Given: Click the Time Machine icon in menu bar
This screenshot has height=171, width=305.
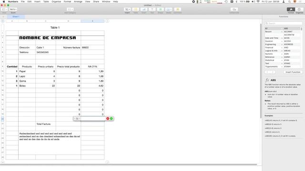Looking at the screenshot, I should pyautogui.click(x=226, y=1).
